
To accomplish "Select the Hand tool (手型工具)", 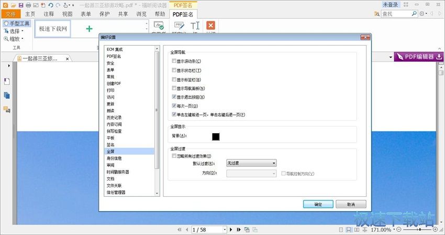I will click(17, 23).
